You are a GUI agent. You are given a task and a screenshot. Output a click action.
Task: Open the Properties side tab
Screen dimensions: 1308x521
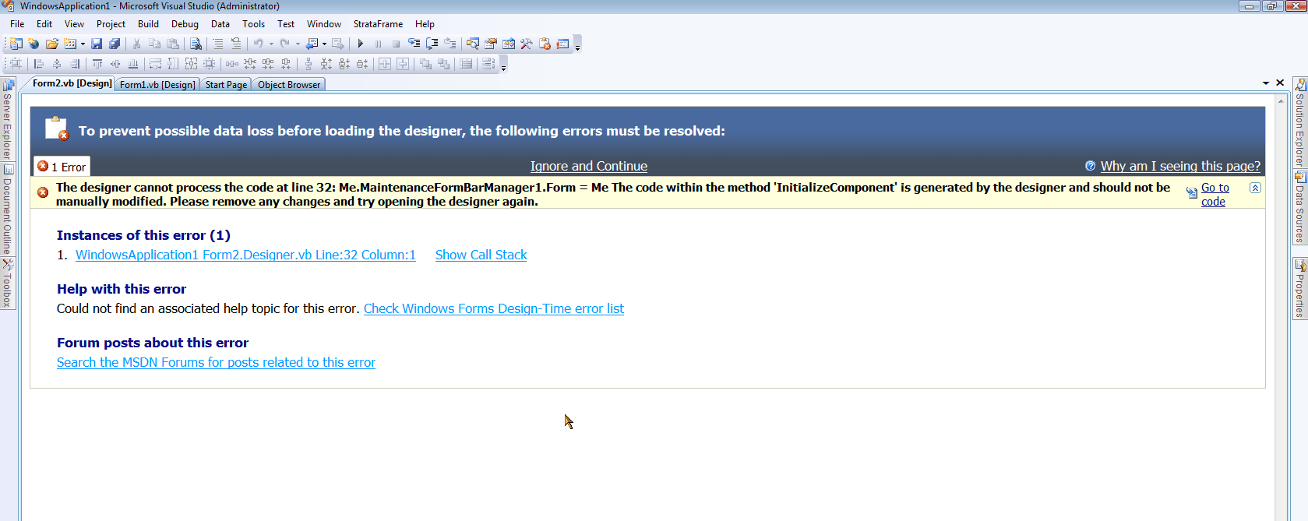(x=1299, y=288)
